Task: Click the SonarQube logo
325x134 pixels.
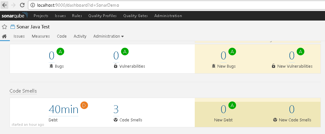Action: (15, 16)
